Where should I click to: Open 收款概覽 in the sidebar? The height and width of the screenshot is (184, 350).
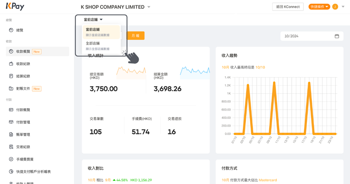pos(38,51)
